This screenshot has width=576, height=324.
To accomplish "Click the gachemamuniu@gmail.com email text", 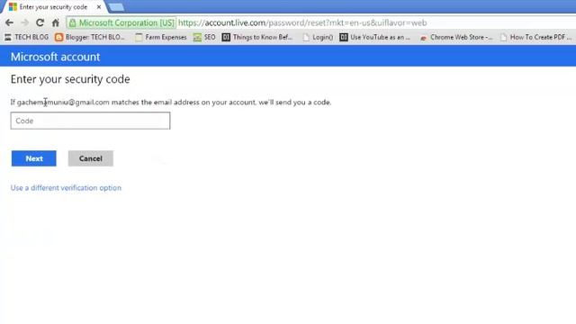I will coord(63,102).
